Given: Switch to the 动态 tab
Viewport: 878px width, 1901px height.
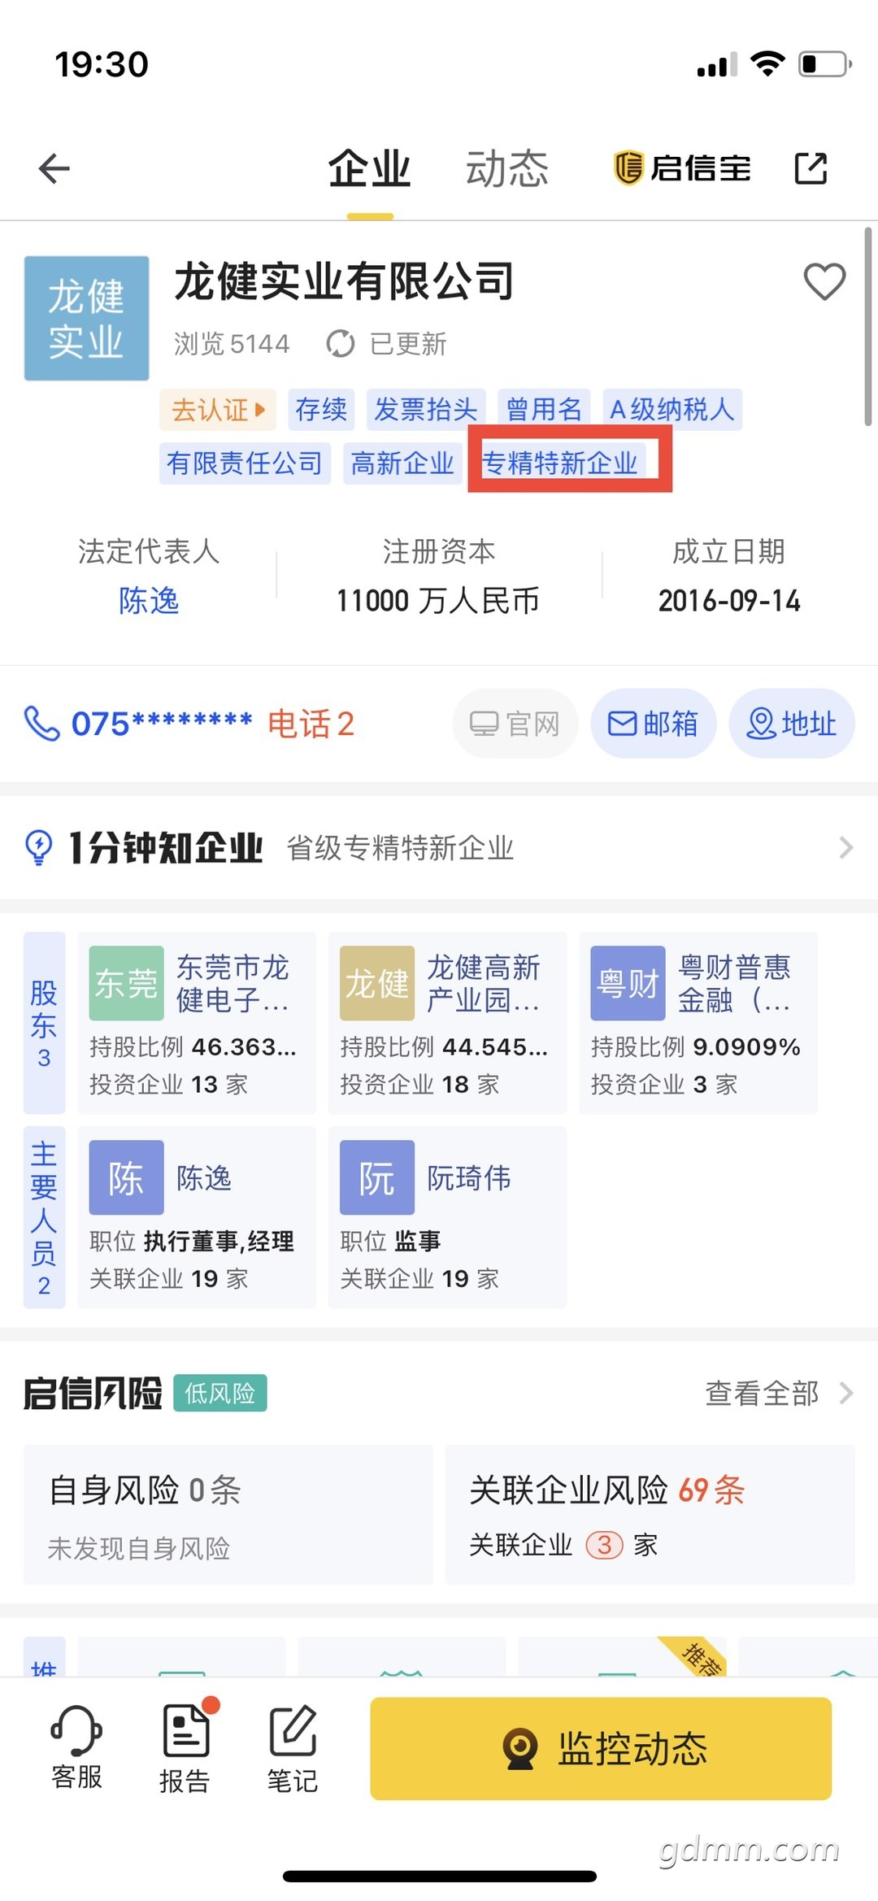Looking at the screenshot, I should coord(507,169).
